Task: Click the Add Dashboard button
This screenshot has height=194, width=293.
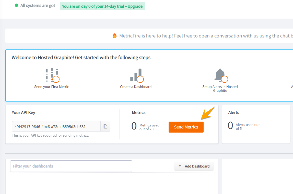Action: [194, 166]
